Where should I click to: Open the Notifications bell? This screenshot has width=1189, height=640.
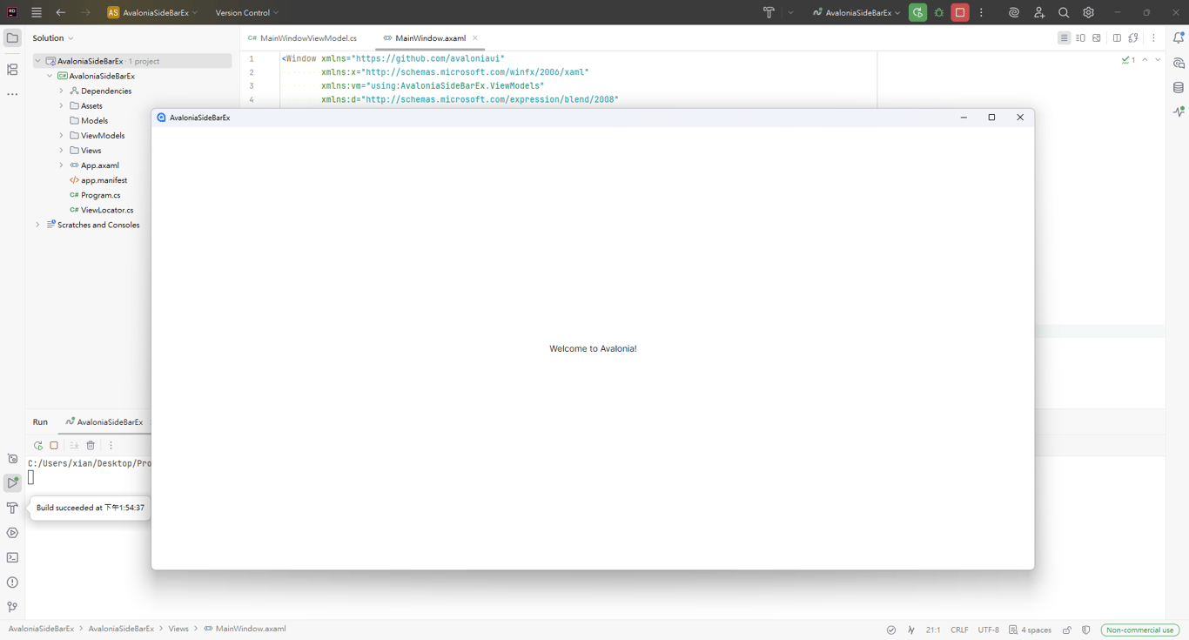(1179, 38)
